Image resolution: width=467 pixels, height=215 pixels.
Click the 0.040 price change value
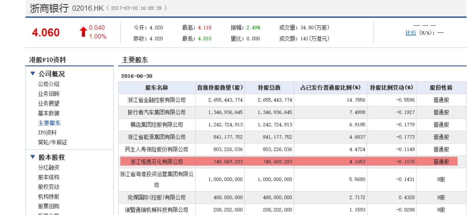pos(97,28)
